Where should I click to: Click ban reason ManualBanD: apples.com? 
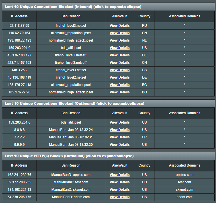tap(71, 175)
